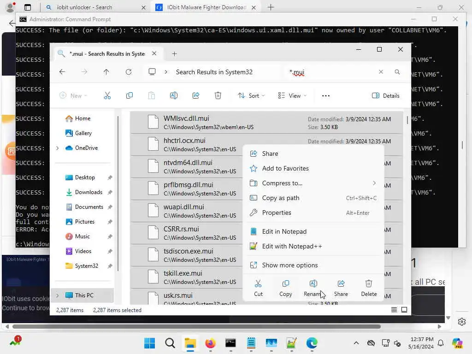Screen dimensions: 472x354
Task: Open the Sort dropdown
Action: pyautogui.click(x=251, y=96)
